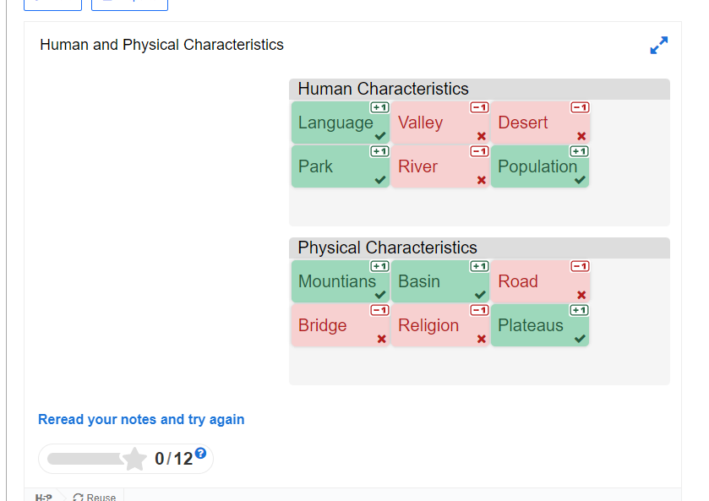Select the Population card
Image resolution: width=709 pixels, height=501 pixels.
pyautogui.click(x=540, y=166)
